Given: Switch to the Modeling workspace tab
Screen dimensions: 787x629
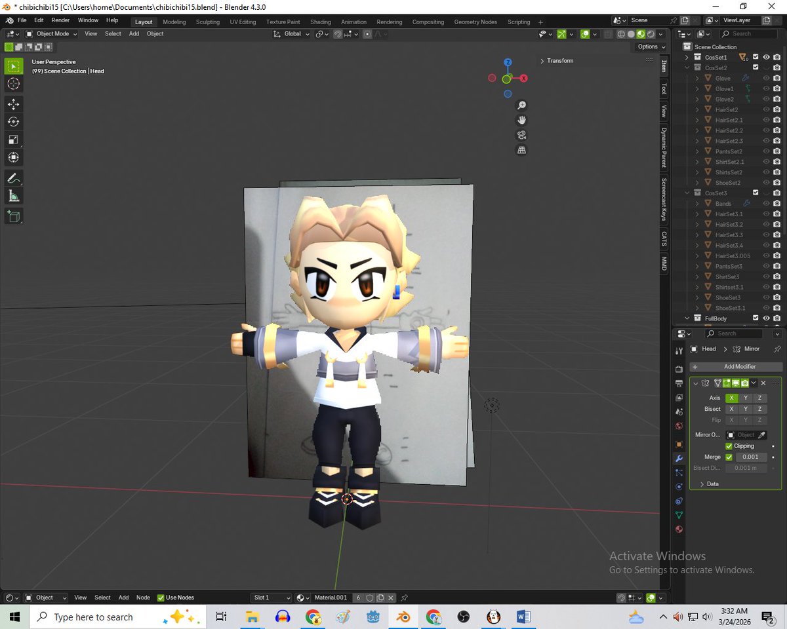Looking at the screenshot, I should pos(174,22).
